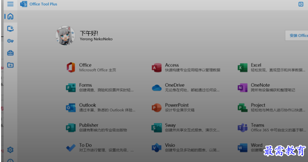The image size is (308, 162).
Task: Click the Office Tool Plus logo icon
Action: [24, 4]
